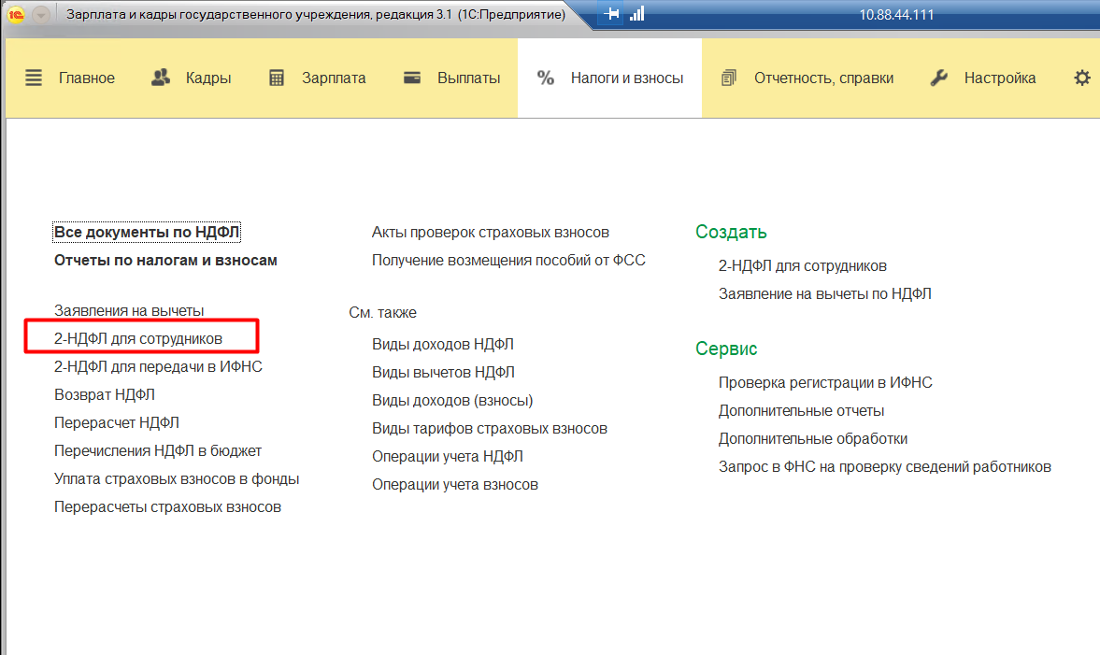
Task: Open Заявления на вычеты
Action: [129, 310]
